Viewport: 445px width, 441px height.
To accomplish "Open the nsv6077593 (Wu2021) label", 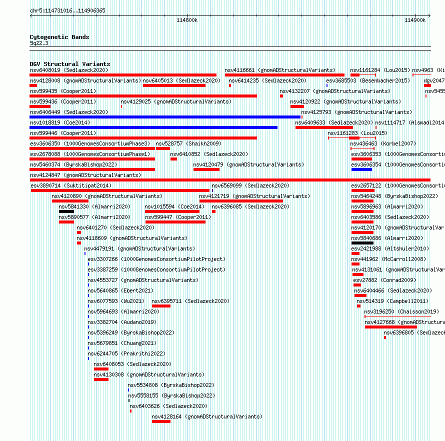I will pyautogui.click(x=116, y=301).
